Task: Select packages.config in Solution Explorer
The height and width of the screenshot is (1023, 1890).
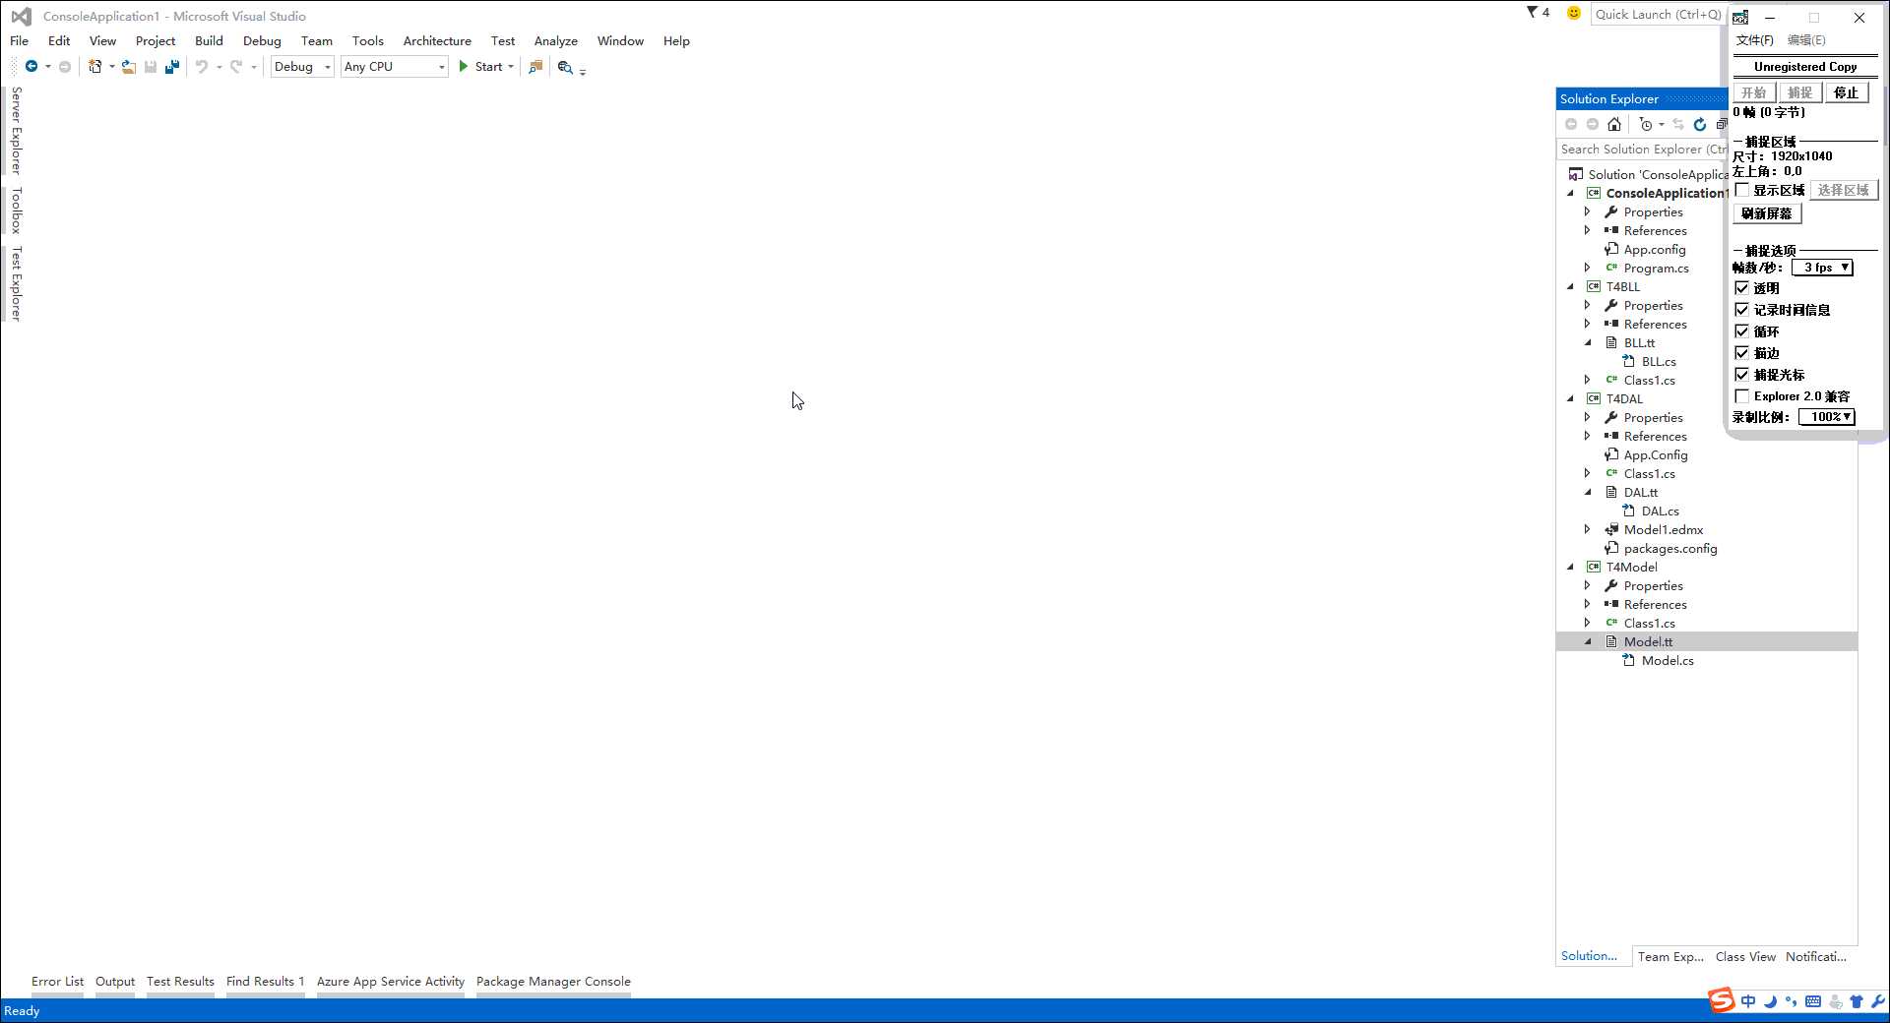Action: pyautogui.click(x=1670, y=549)
